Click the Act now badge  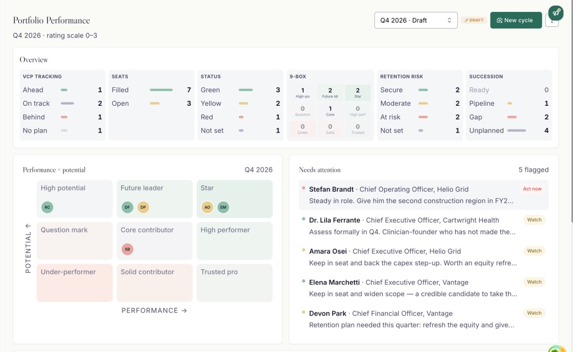(532, 189)
